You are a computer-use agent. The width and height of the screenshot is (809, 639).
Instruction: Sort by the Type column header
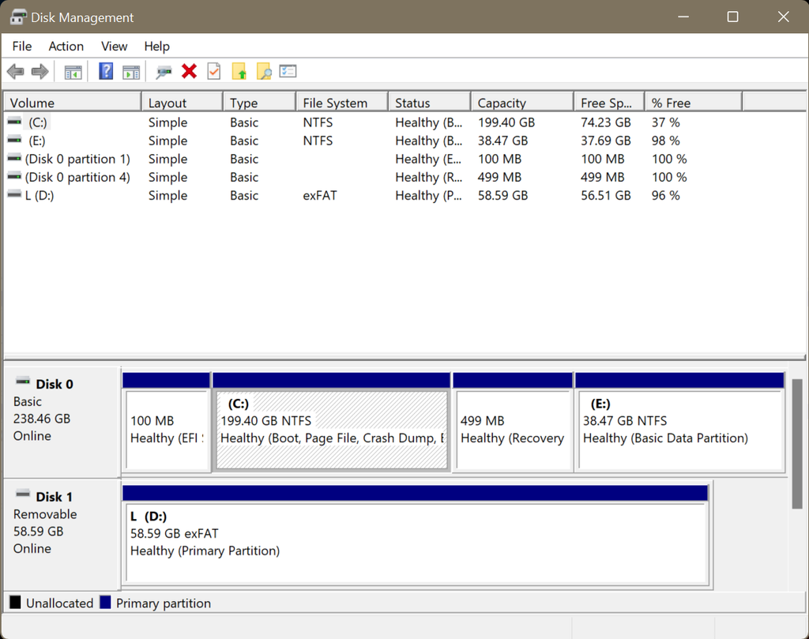[259, 103]
